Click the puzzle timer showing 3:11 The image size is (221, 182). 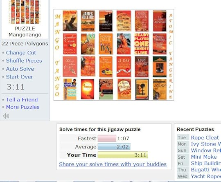[x=16, y=87]
